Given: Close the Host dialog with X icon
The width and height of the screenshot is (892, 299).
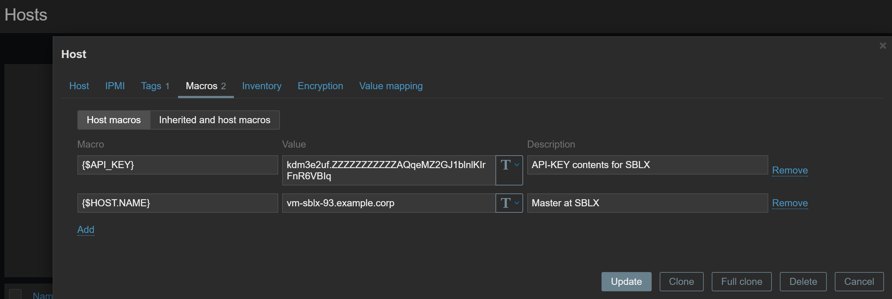Looking at the screenshot, I should [x=882, y=46].
